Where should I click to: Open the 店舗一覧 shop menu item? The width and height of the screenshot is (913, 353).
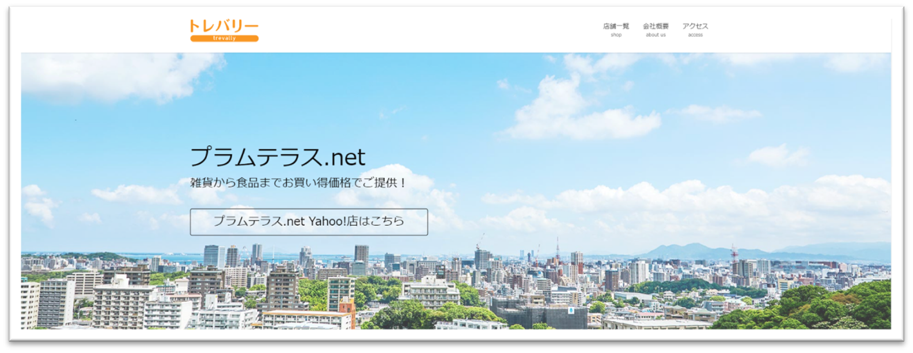[616, 30]
